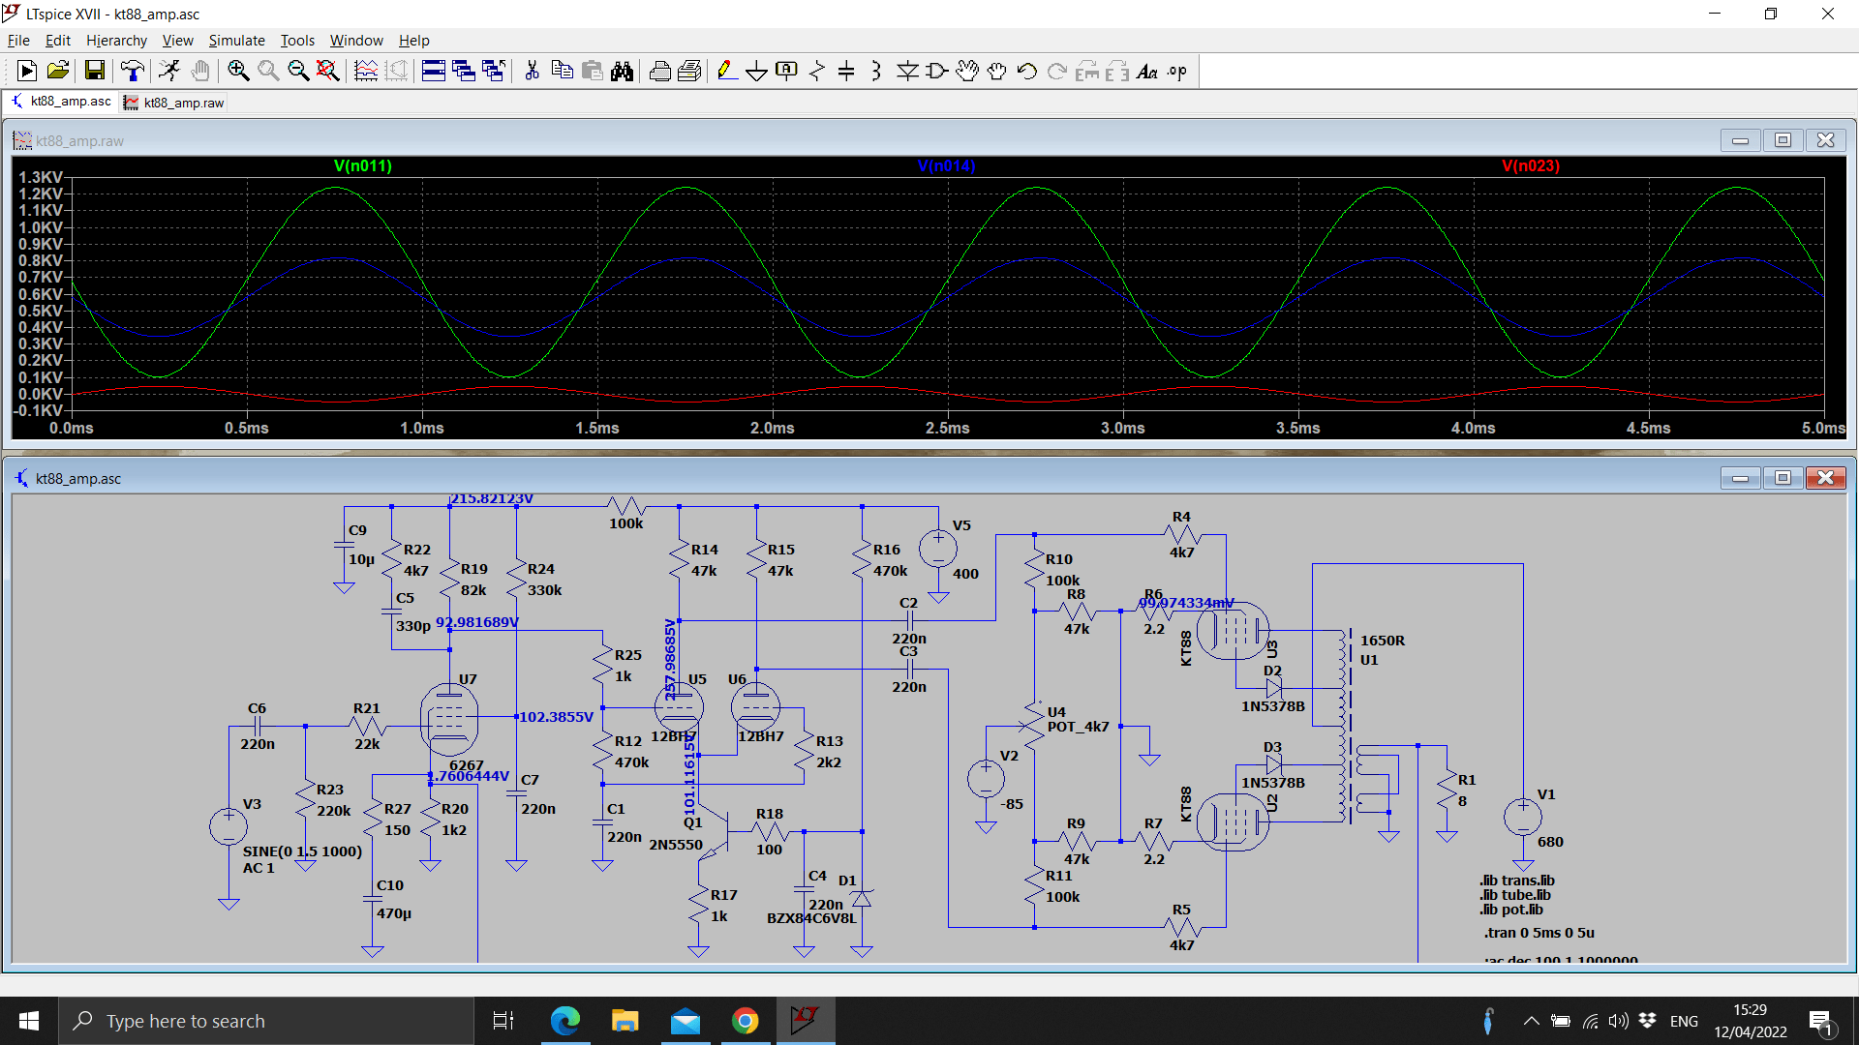Switch to the kt88_amp.raw tab
This screenshot has height=1045, width=1859.
(x=173, y=103)
